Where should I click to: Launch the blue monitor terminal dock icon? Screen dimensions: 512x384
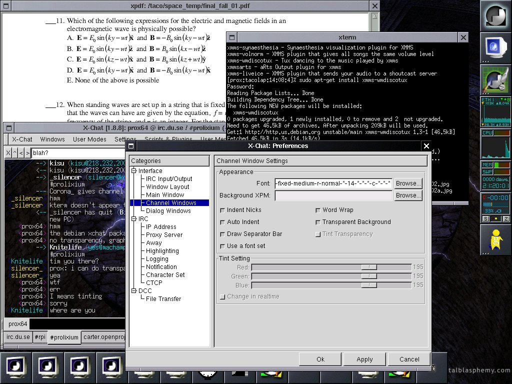point(495,47)
